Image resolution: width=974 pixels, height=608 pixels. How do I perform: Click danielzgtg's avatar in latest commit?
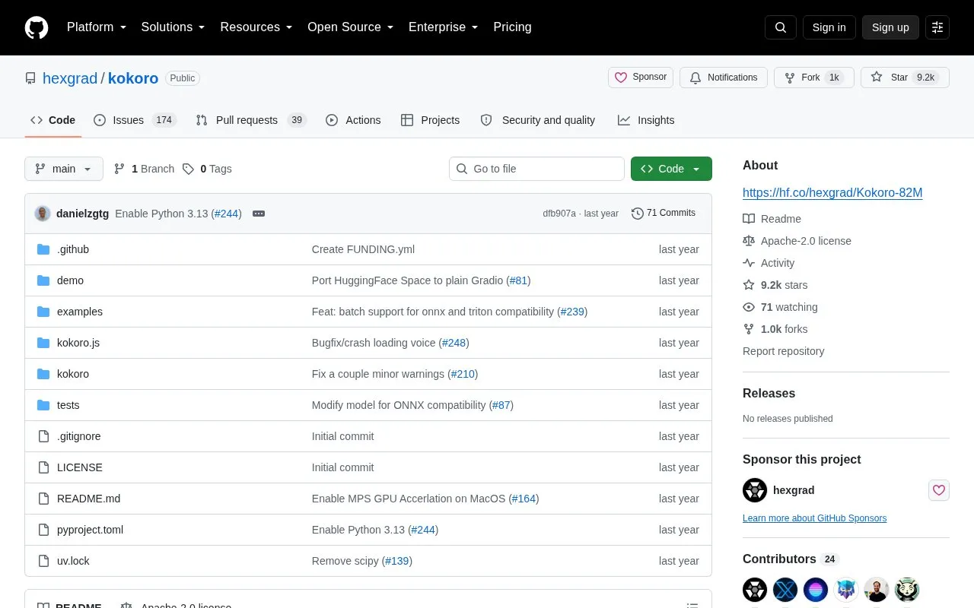(x=43, y=214)
